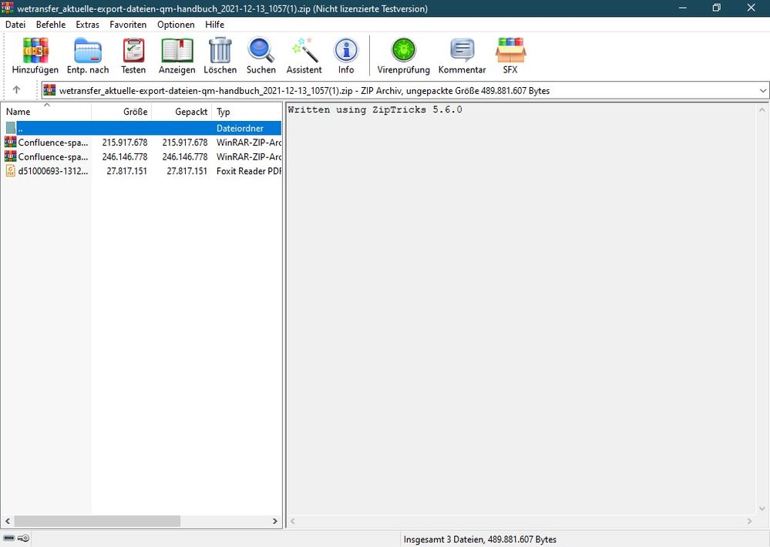
Task: Open the Extras menu
Action: 87,25
